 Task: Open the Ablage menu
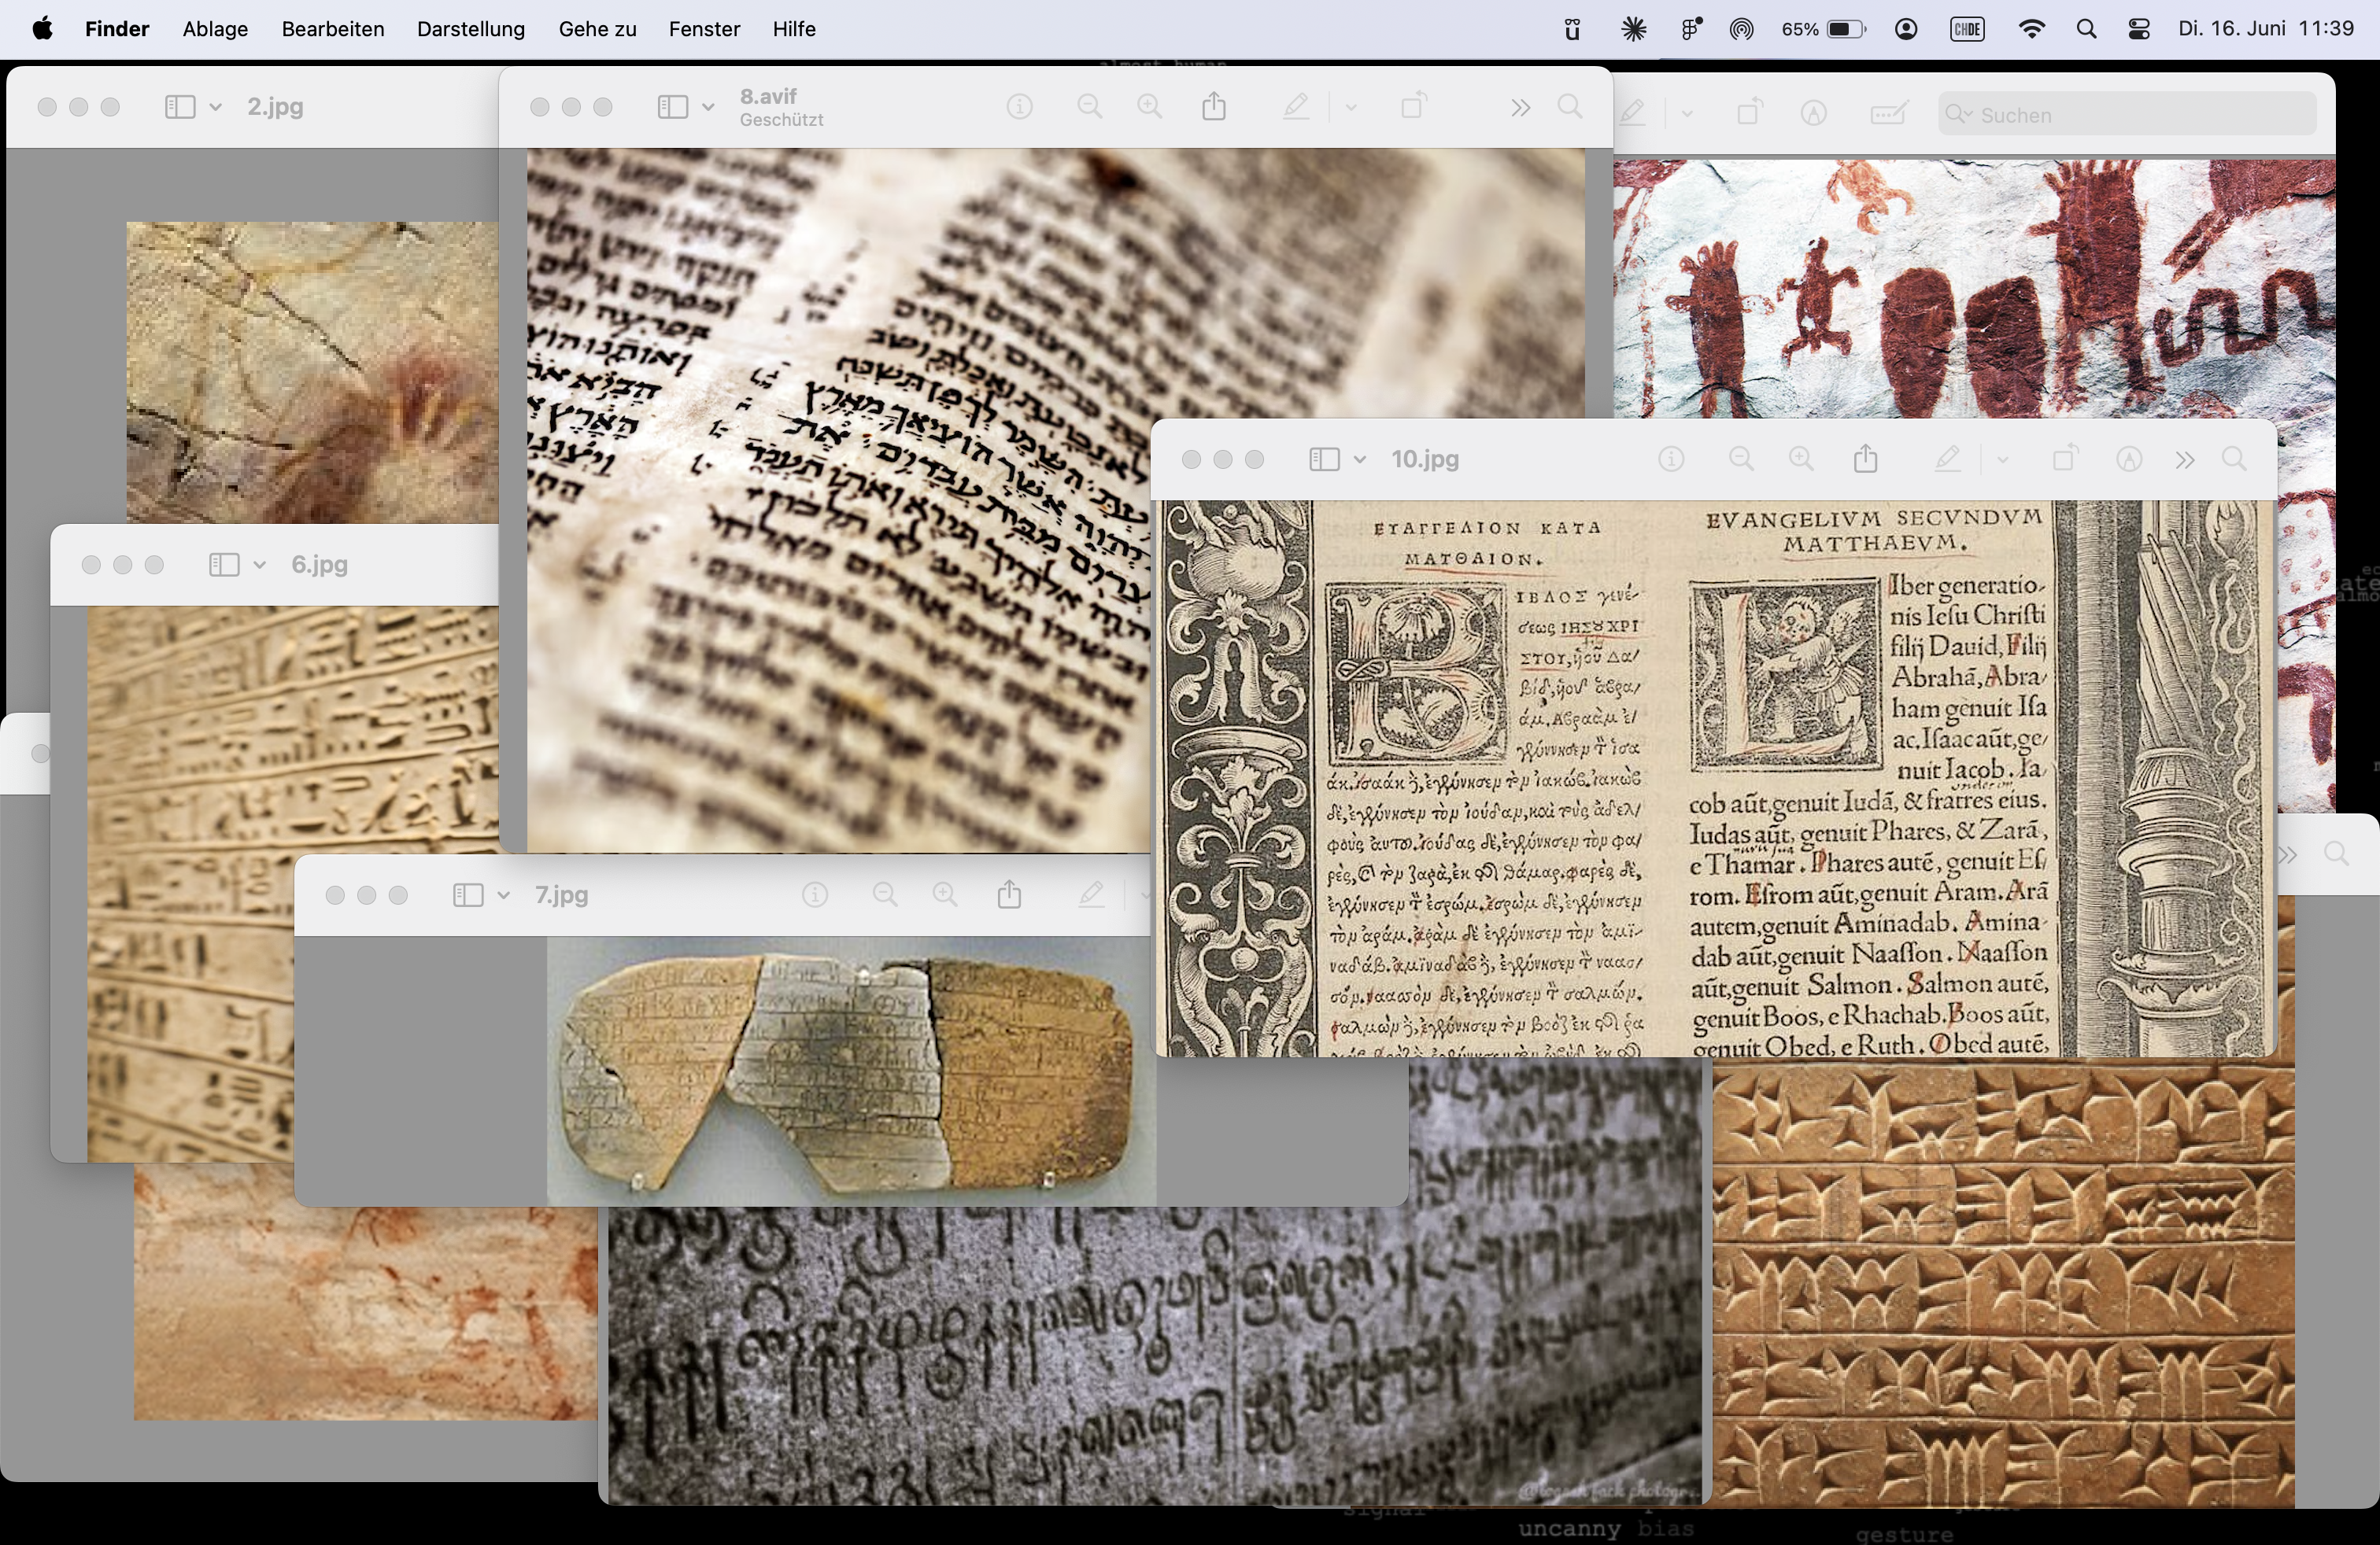(215, 29)
